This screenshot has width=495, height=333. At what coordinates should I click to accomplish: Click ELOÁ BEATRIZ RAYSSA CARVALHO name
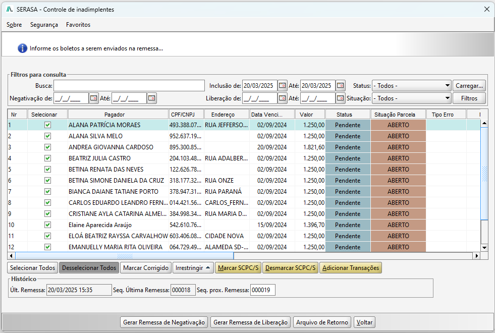(118, 236)
